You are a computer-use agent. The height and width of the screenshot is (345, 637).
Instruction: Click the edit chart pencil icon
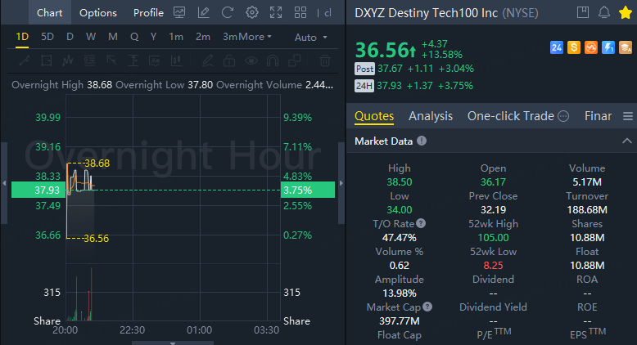coord(204,12)
